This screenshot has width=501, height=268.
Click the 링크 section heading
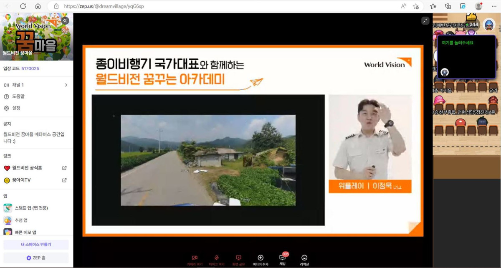pyautogui.click(x=7, y=156)
